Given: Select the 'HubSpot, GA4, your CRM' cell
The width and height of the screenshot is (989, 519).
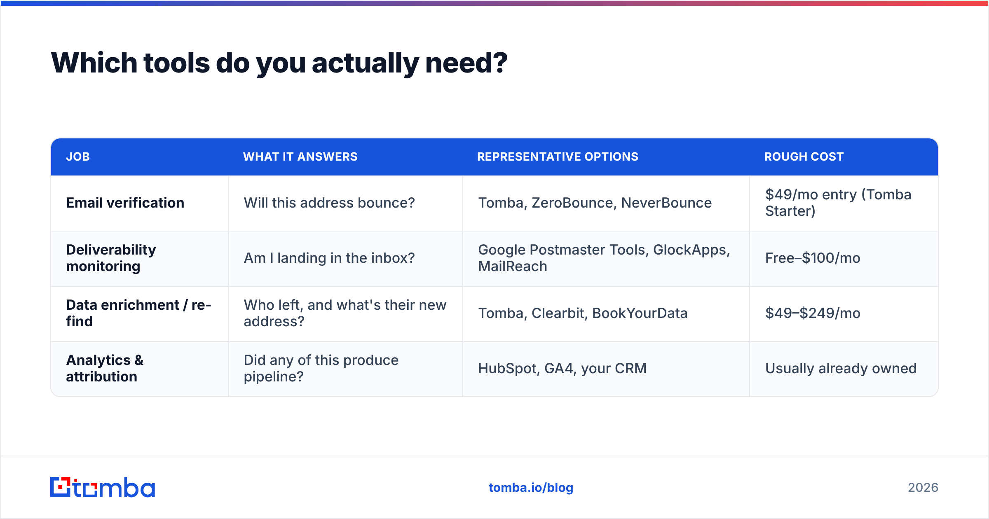Looking at the screenshot, I should (x=606, y=369).
